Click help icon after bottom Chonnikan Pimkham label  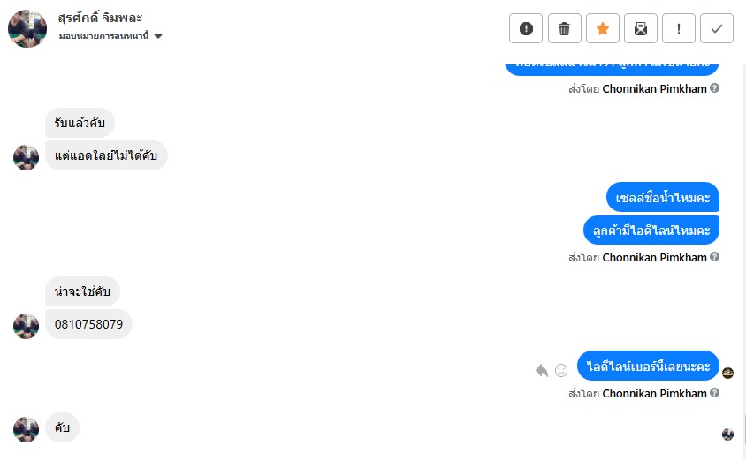pos(714,393)
